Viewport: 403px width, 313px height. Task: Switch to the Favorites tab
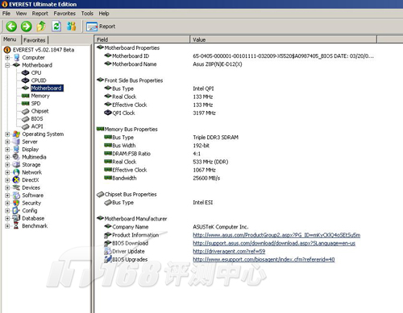click(x=35, y=40)
